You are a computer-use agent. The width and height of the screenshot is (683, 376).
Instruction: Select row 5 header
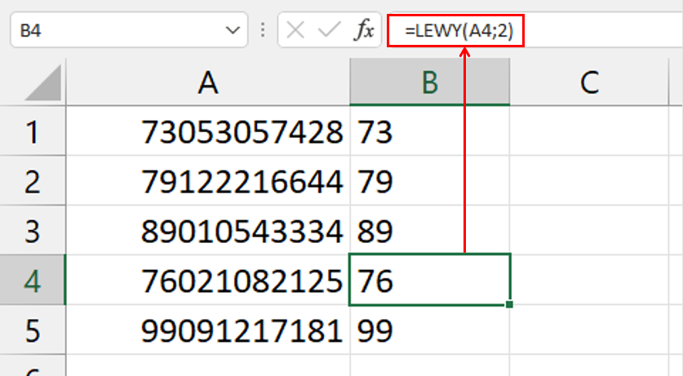33,330
